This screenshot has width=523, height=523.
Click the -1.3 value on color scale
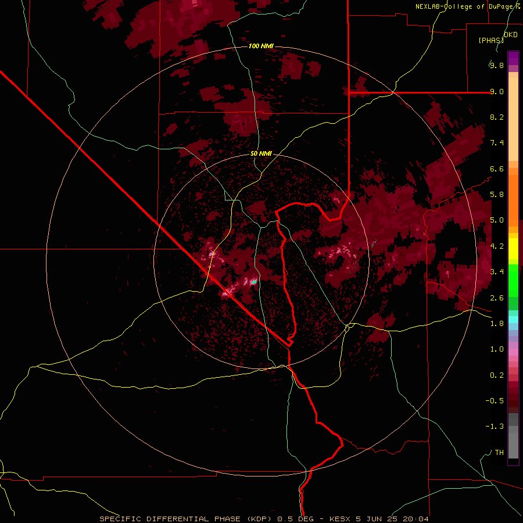pos(495,427)
